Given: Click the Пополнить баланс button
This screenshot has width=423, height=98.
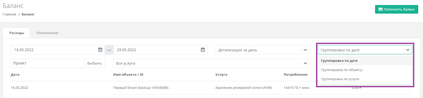Looking at the screenshot, I should (396, 9).
